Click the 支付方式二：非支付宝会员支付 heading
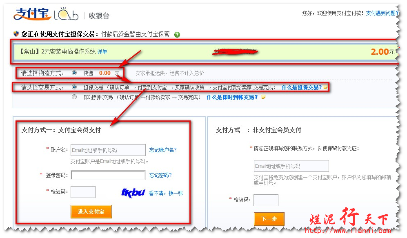This screenshot has height=238, width=407. [258, 130]
